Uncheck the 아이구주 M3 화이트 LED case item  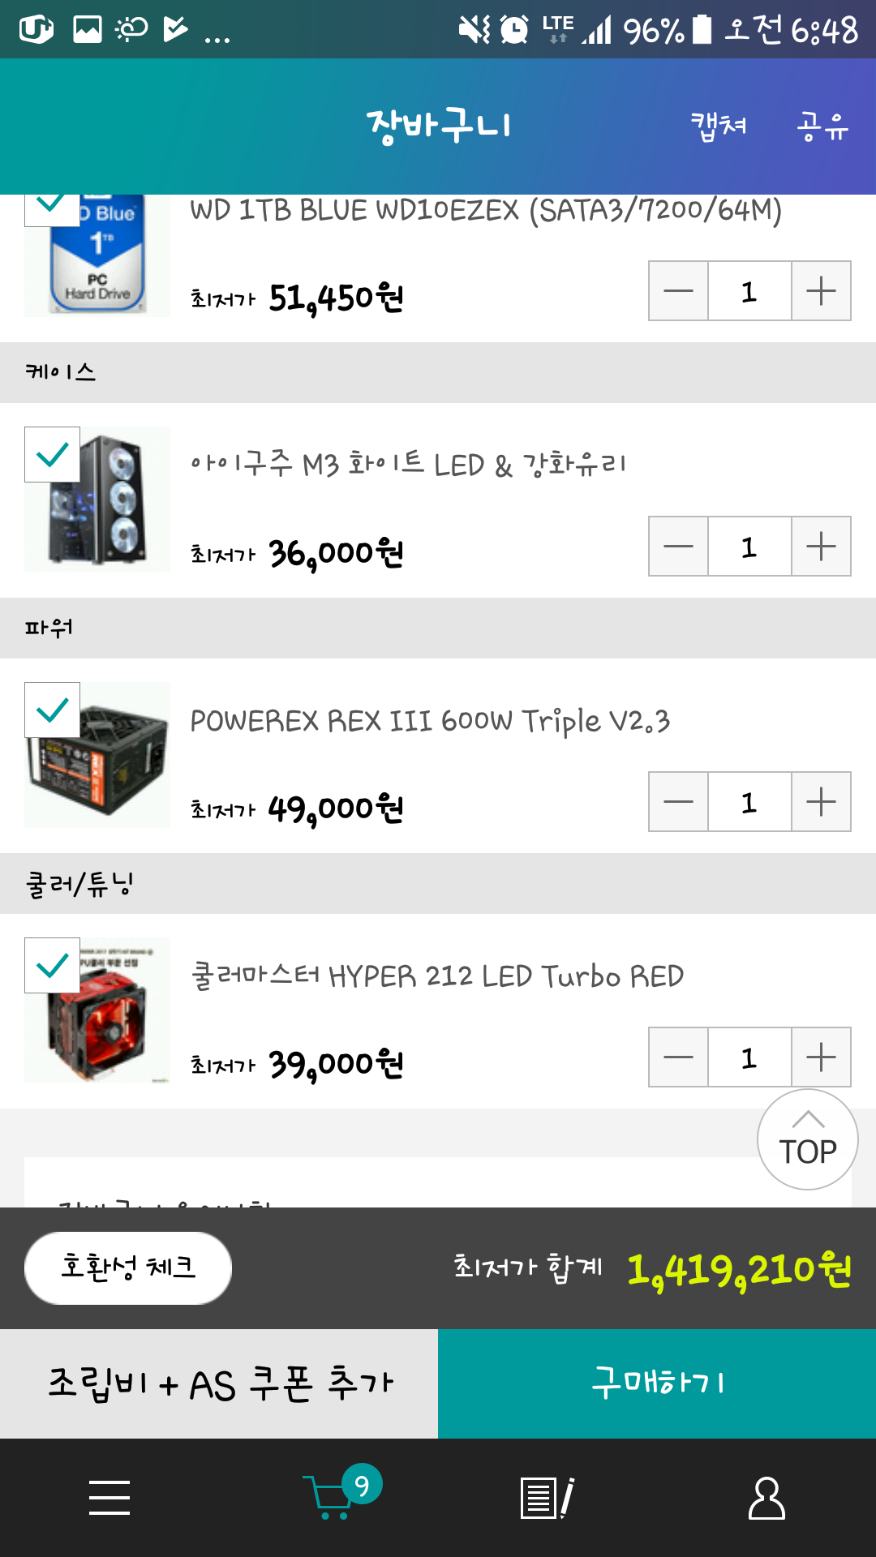(53, 454)
